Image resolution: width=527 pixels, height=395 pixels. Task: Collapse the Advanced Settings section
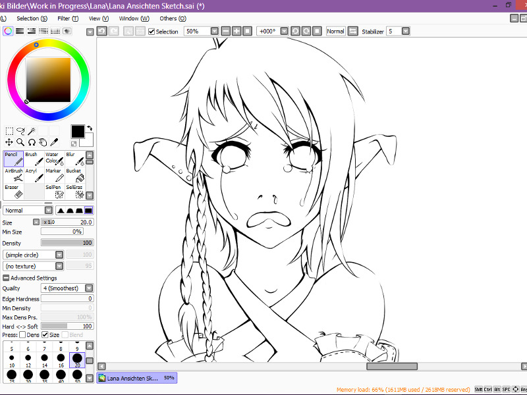tap(6, 278)
